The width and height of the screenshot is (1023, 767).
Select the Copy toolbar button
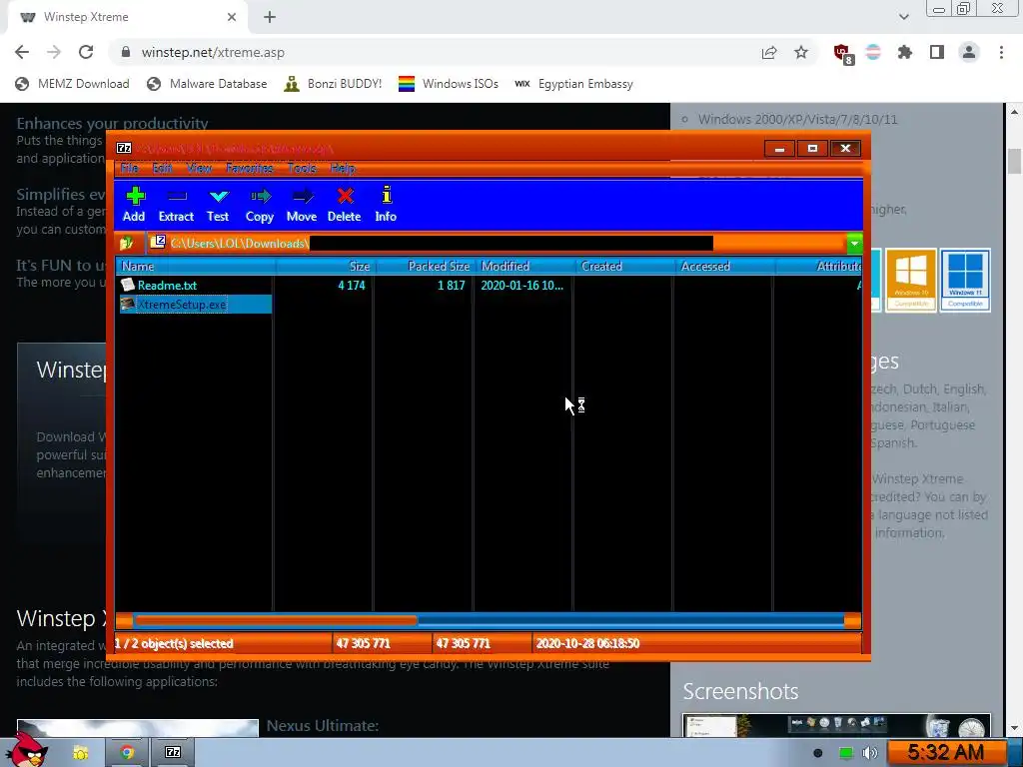point(260,204)
